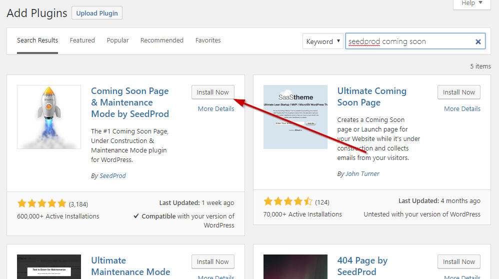Select the '600,000+ Active Installations' text

pyautogui.click(x=58, y=216)
